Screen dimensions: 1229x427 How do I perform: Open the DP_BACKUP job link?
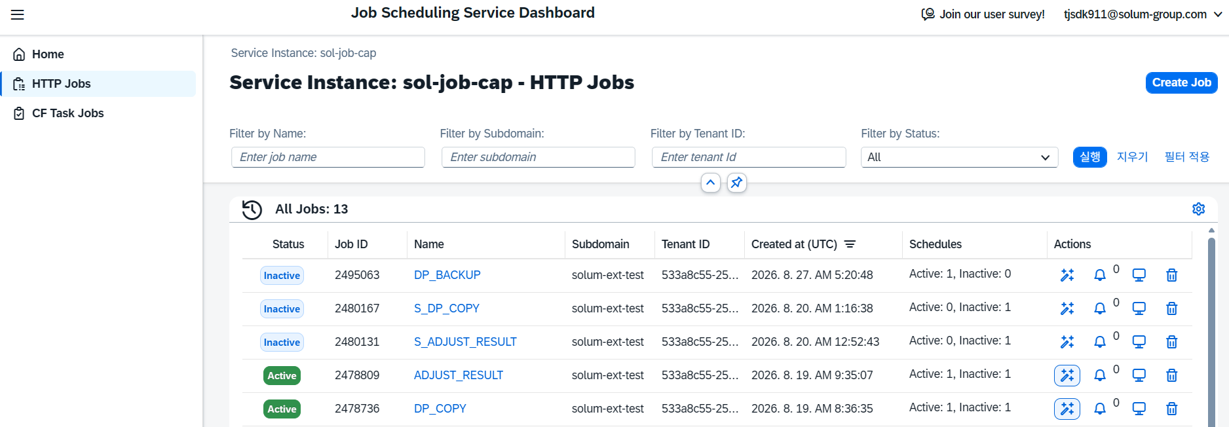(447, 275)
